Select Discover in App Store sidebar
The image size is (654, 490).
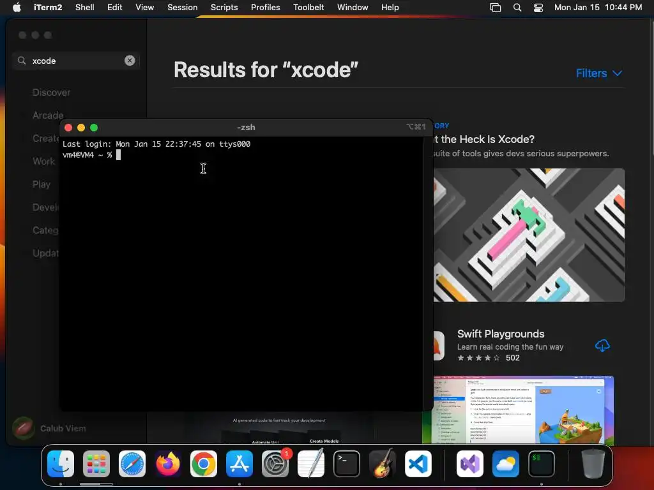51,93
